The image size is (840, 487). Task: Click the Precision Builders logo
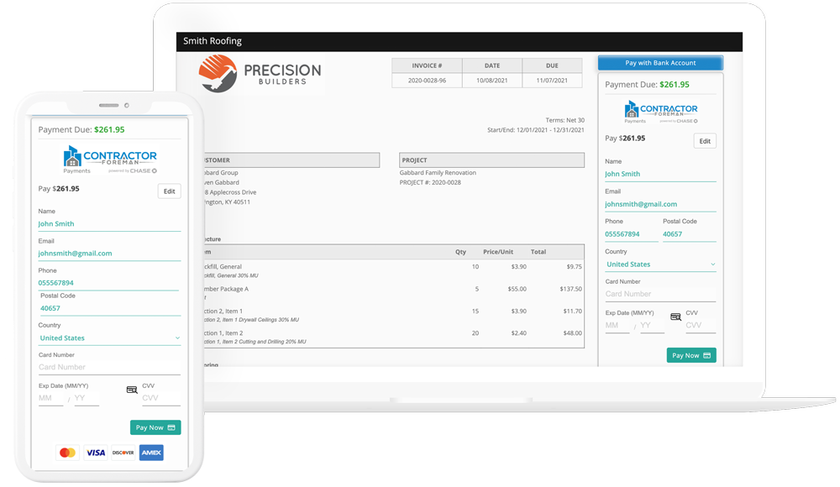tap(260, 73)
